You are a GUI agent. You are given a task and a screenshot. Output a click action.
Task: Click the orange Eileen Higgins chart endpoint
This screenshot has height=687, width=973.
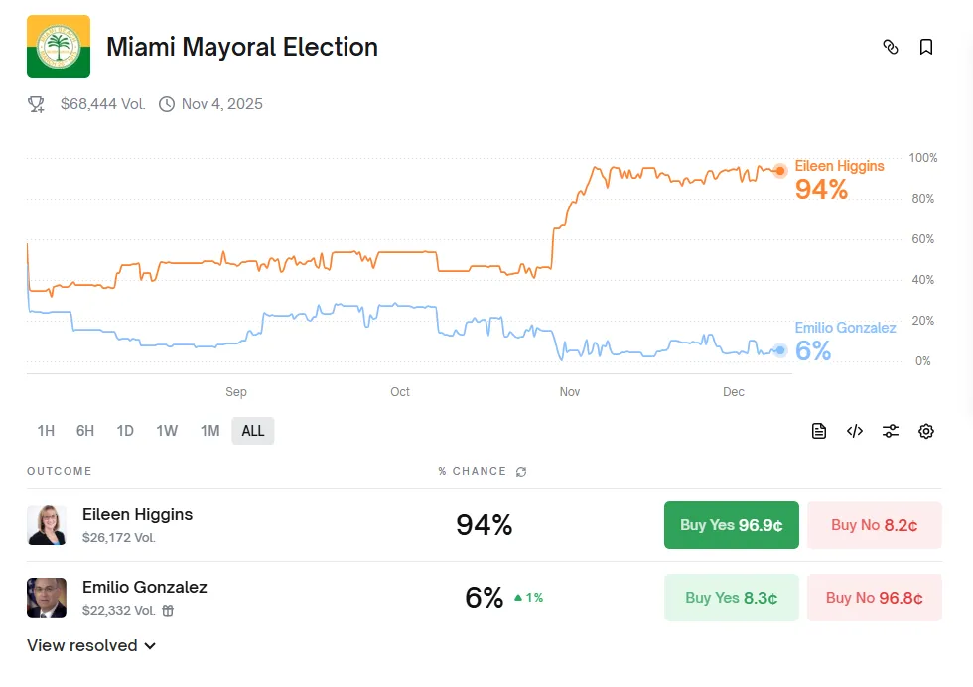pyautogui.click(x=780, y=171)
